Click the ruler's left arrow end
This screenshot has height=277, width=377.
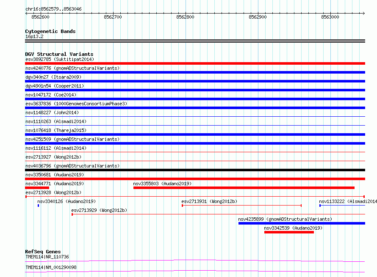point(26,13)
